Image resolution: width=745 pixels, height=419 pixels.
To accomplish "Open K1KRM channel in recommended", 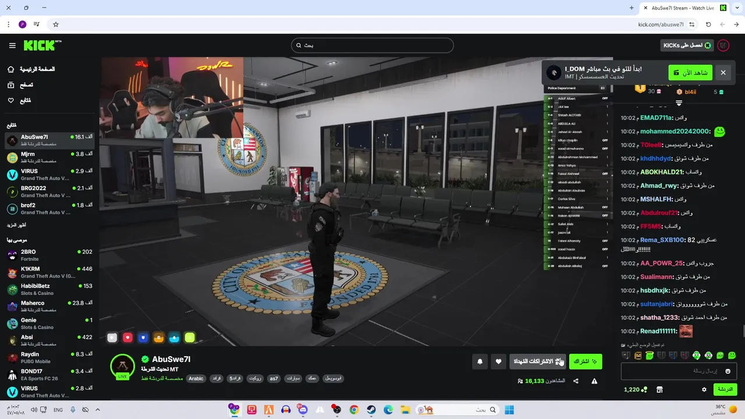I will (x=49, y=272).
